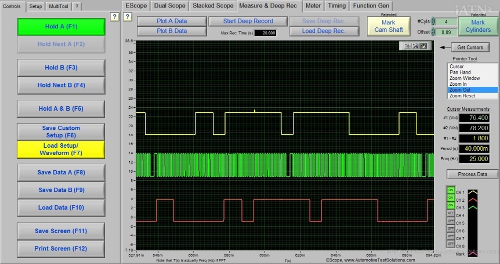Viewport: 500px width, 264px height.
Task: Open the help question mark beside Hold A
Action: click(x=114, y=17)
